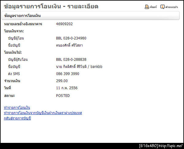Click the โอนเงินไป: label

coord(13,52)
